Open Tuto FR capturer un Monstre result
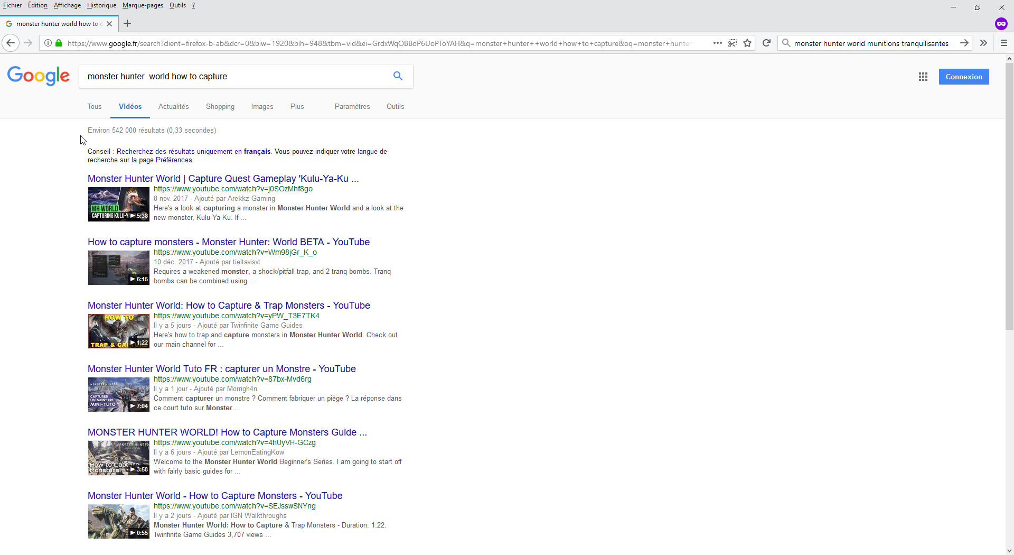The image size is (1014, 555). 222,369
